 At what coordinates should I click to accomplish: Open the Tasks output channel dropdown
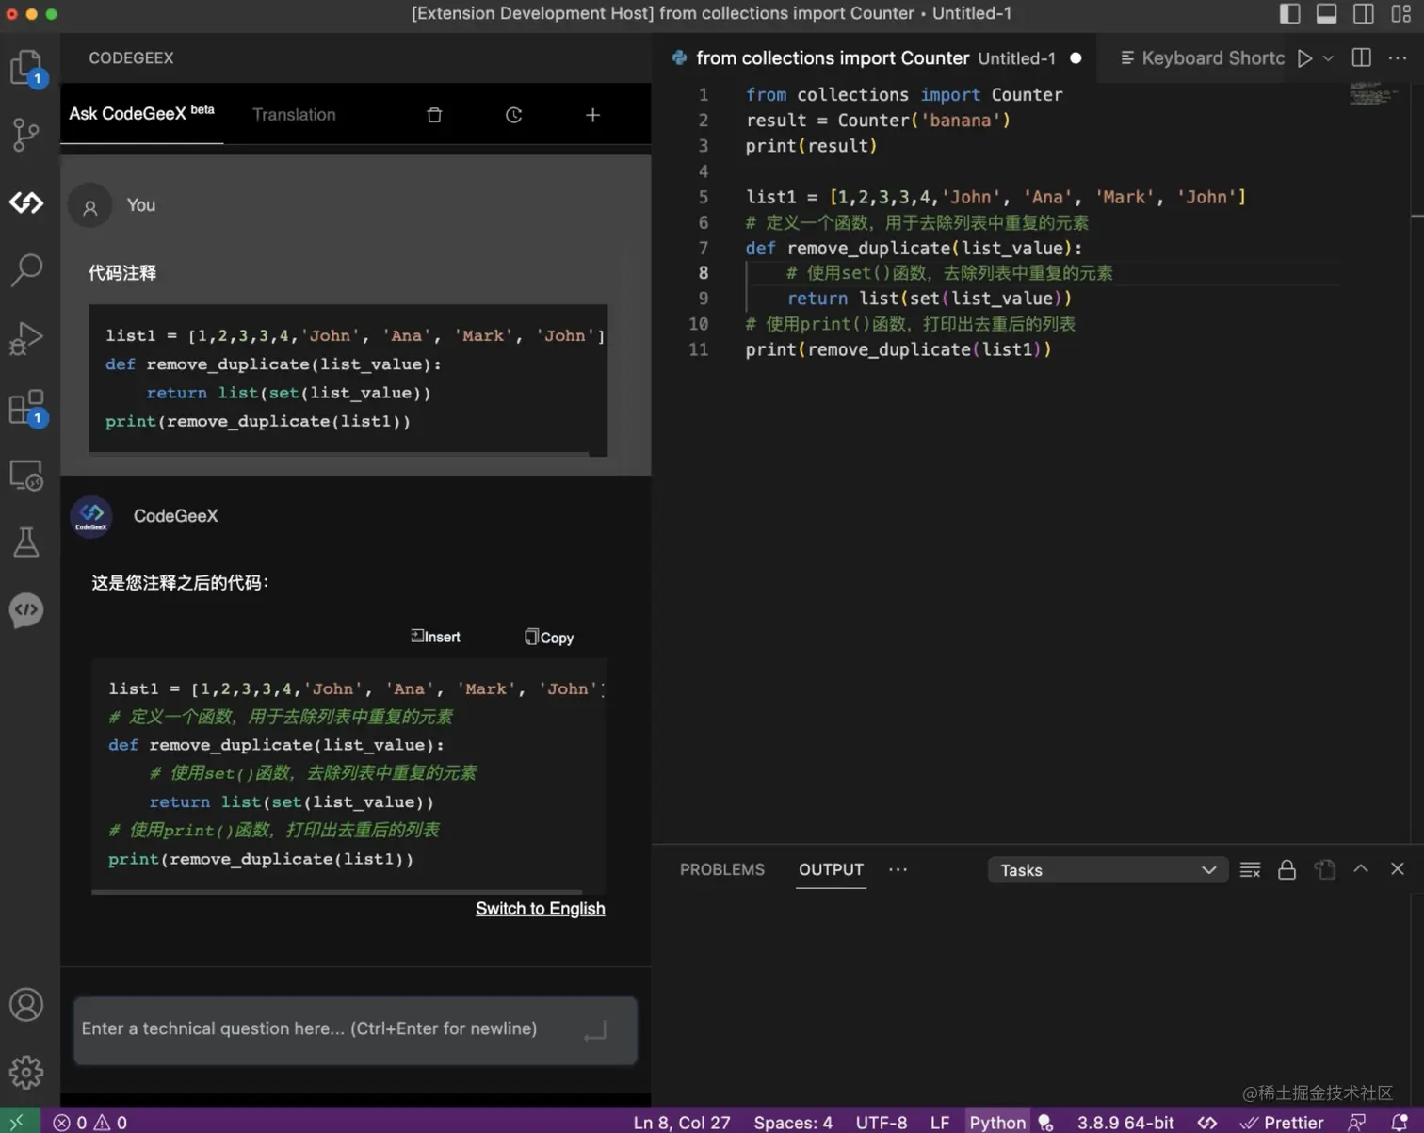[1107, 870]
